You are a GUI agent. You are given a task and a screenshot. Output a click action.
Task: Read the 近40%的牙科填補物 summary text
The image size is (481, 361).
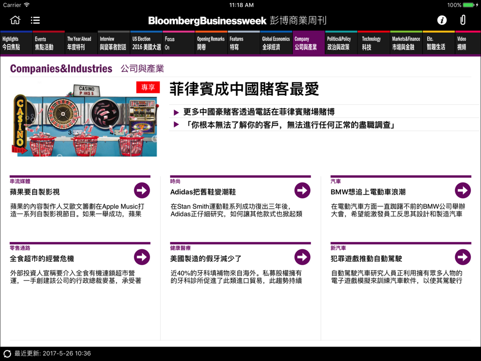(236, 277)
